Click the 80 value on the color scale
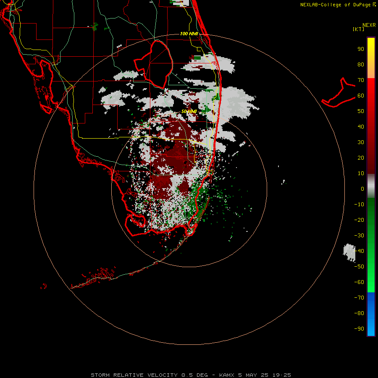This screenshot has height=378, width=378. (x=361, y=65)
